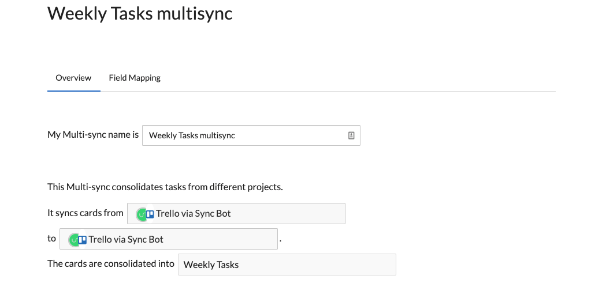
Task: Click 'Trello via Sync Bot' text in destination connector
Action: [126, 239]
